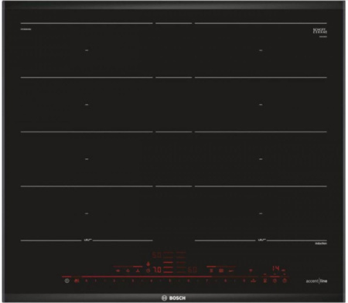Select the rear zone showing 9.0

point(157,255)
